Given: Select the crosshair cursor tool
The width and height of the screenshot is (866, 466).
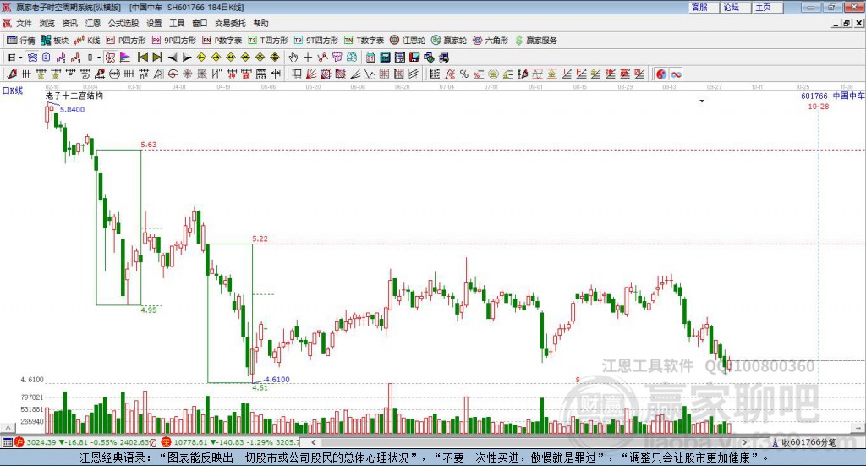Looking at the screenshot, I should [308, 58].
